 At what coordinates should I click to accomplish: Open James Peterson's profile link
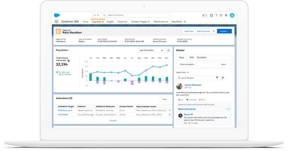point(193,85)
